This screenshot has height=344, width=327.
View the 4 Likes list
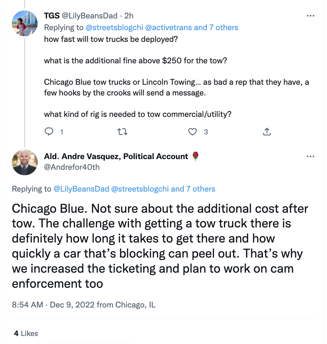26,333
